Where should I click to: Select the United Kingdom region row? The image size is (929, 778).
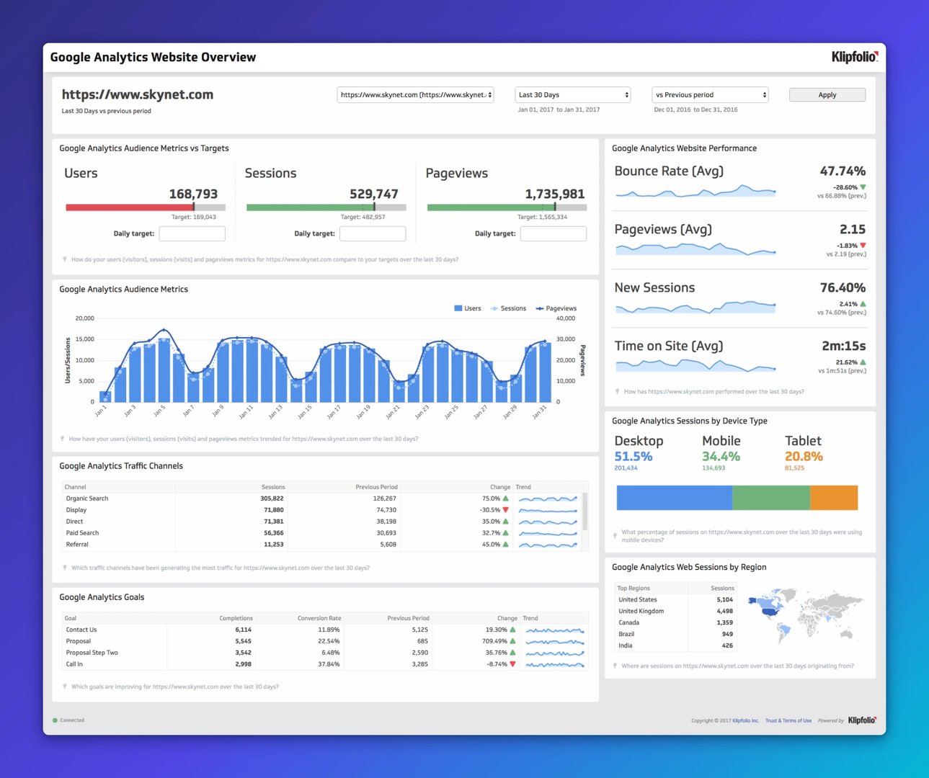pos(675,611)
